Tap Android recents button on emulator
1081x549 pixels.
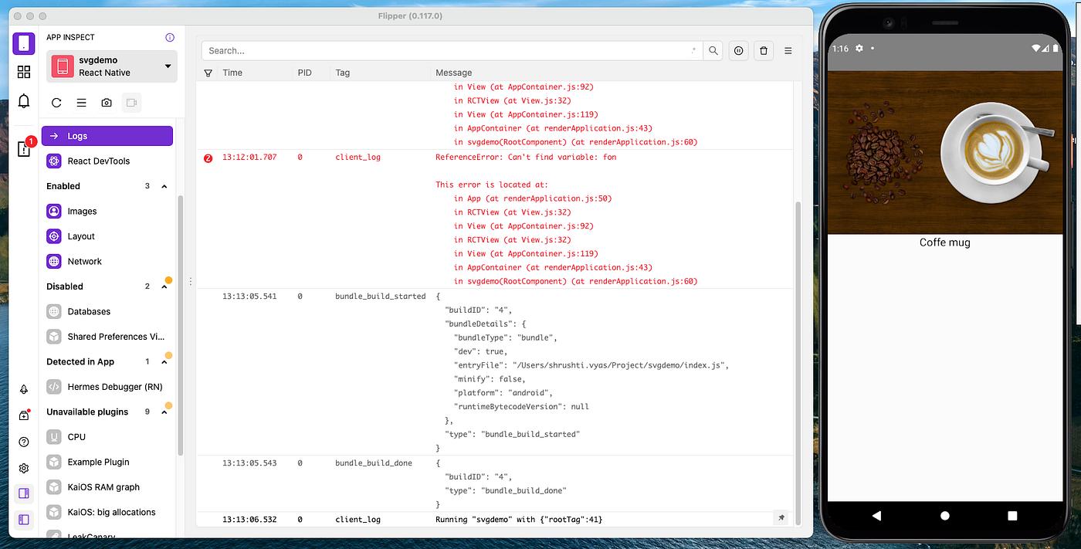click(1012, 515)
